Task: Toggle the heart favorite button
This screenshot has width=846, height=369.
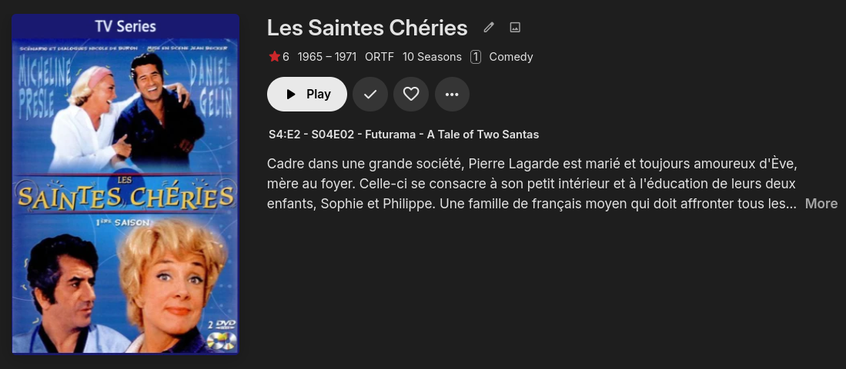Action: 411,94
